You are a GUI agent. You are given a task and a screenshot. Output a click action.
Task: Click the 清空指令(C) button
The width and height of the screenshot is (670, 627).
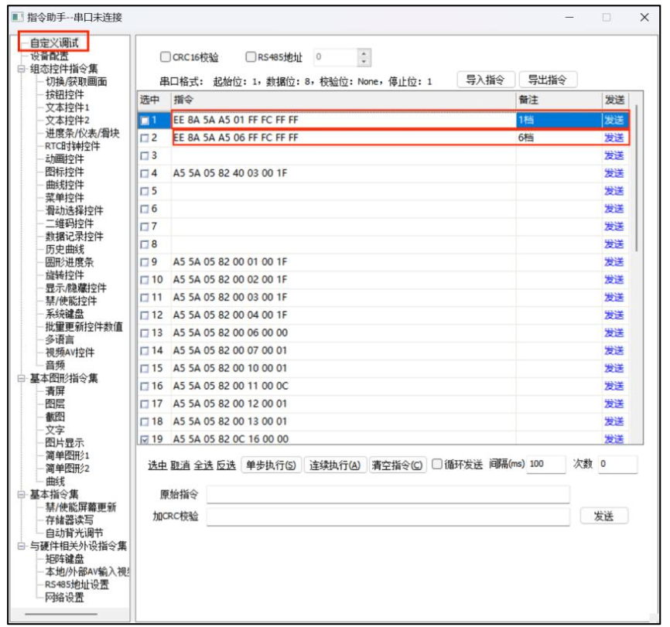point(398,465)
